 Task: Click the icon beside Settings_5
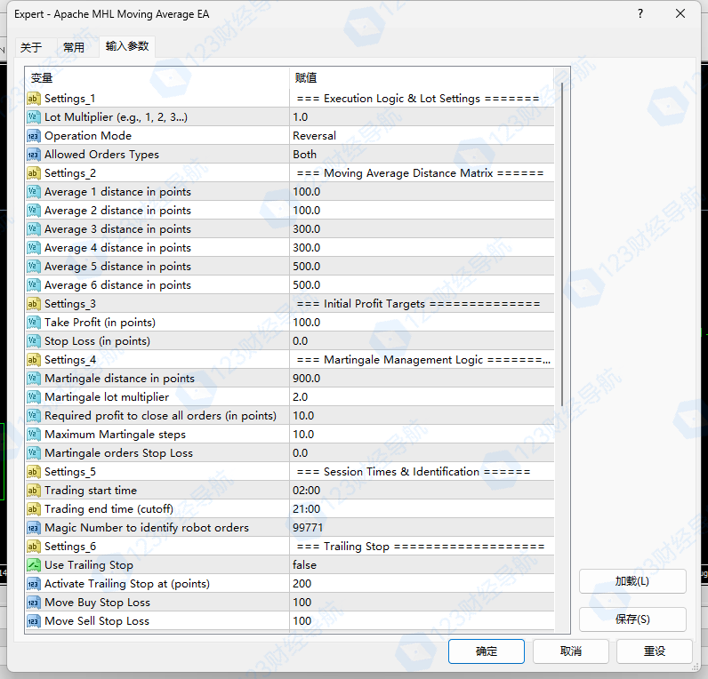(x=34, y=472)
